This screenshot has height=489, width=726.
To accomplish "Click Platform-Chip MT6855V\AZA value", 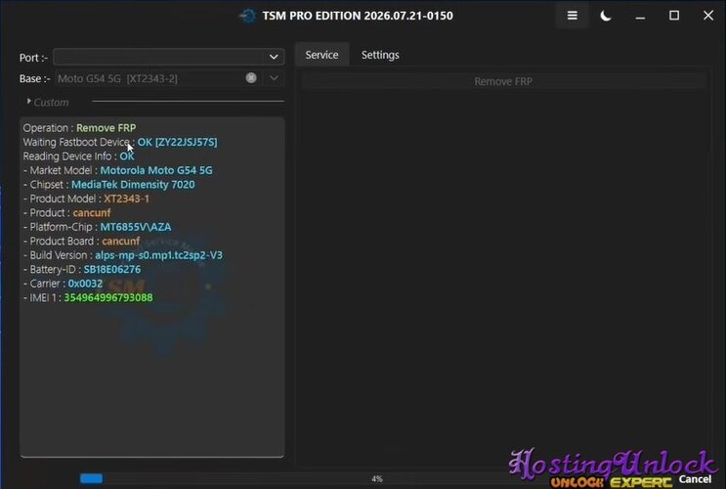I will click(136, 227).
